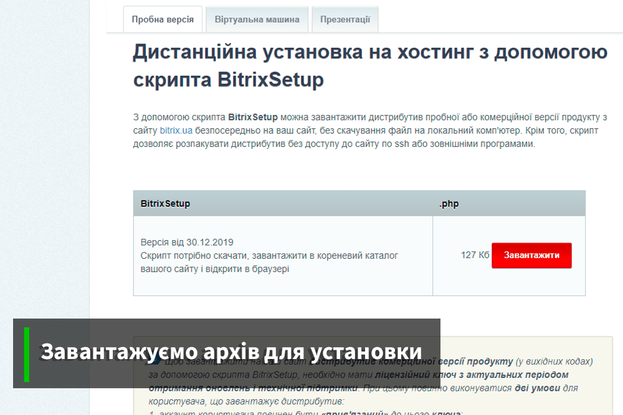Click the red Завантажити button
Image resolution: width=623 pixels, height=415 pixels.
[531, 255]
